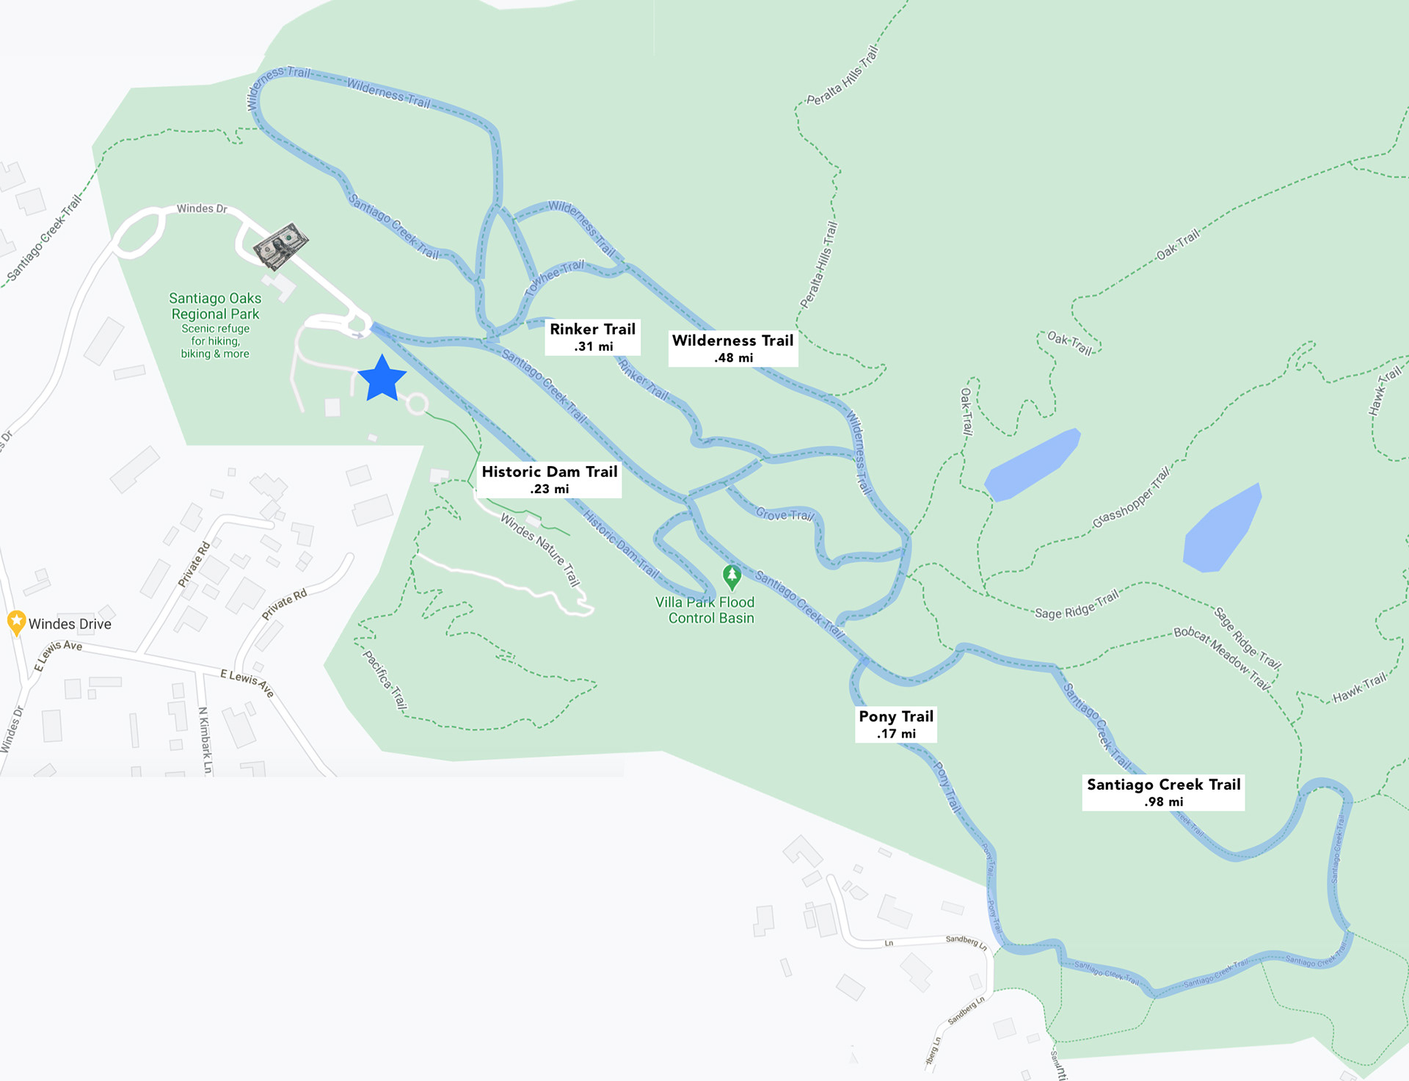Click the Bobcat Meadow Trail label
This screenshot has height=1081, width=1409.
[x=1222, y=658]
